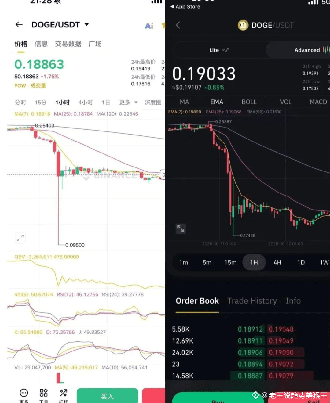Open the tools grid icon at bottom

(x=44, y=393)
